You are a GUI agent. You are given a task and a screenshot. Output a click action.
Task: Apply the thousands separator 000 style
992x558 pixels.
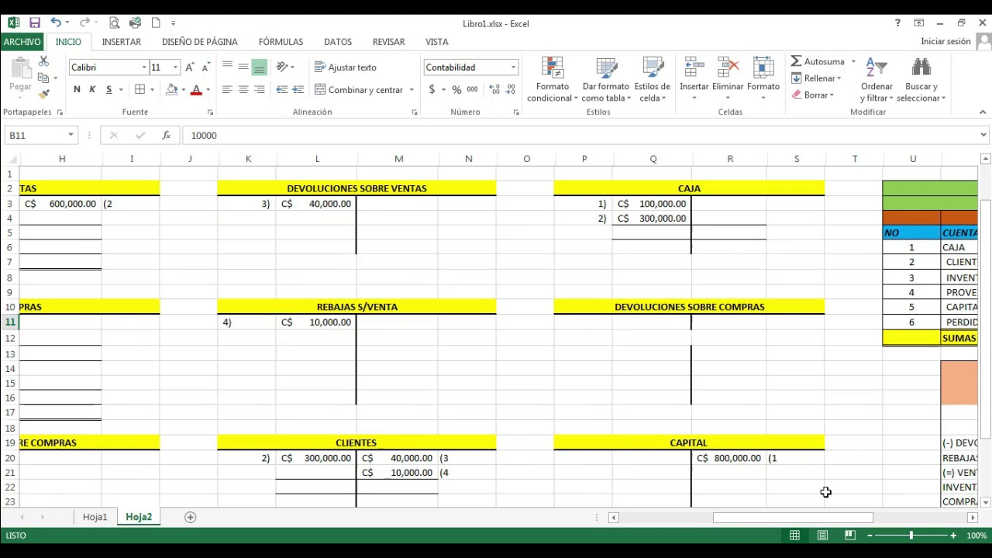(x=472, y=90)
